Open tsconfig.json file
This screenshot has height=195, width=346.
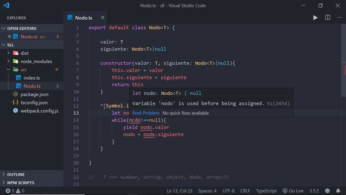[34, 102]
